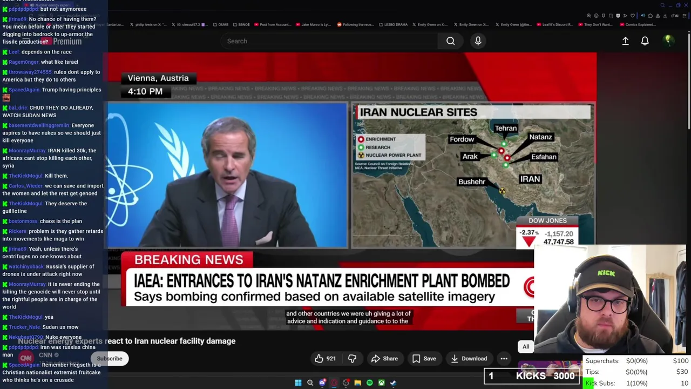691x389 pixels.
Task: Open Discord from the taskbar
Action: pyautogui.click(x=322, y=383)
